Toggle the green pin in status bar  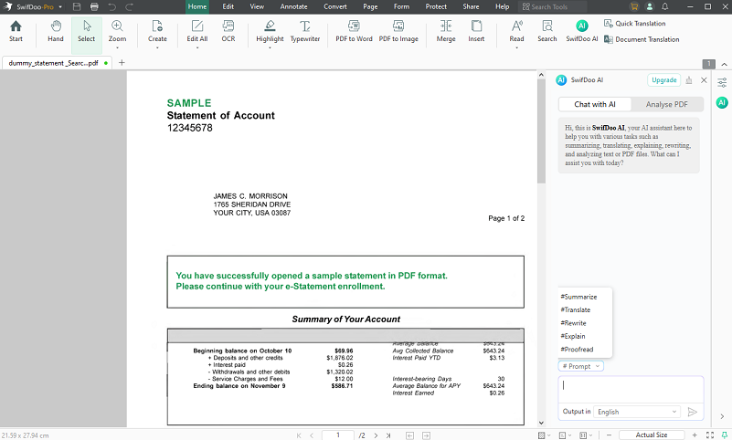[725, 435]
